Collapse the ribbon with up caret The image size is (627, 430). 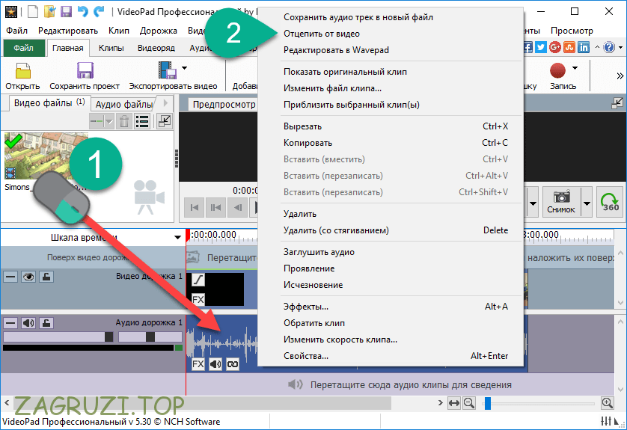coord(597,48)
